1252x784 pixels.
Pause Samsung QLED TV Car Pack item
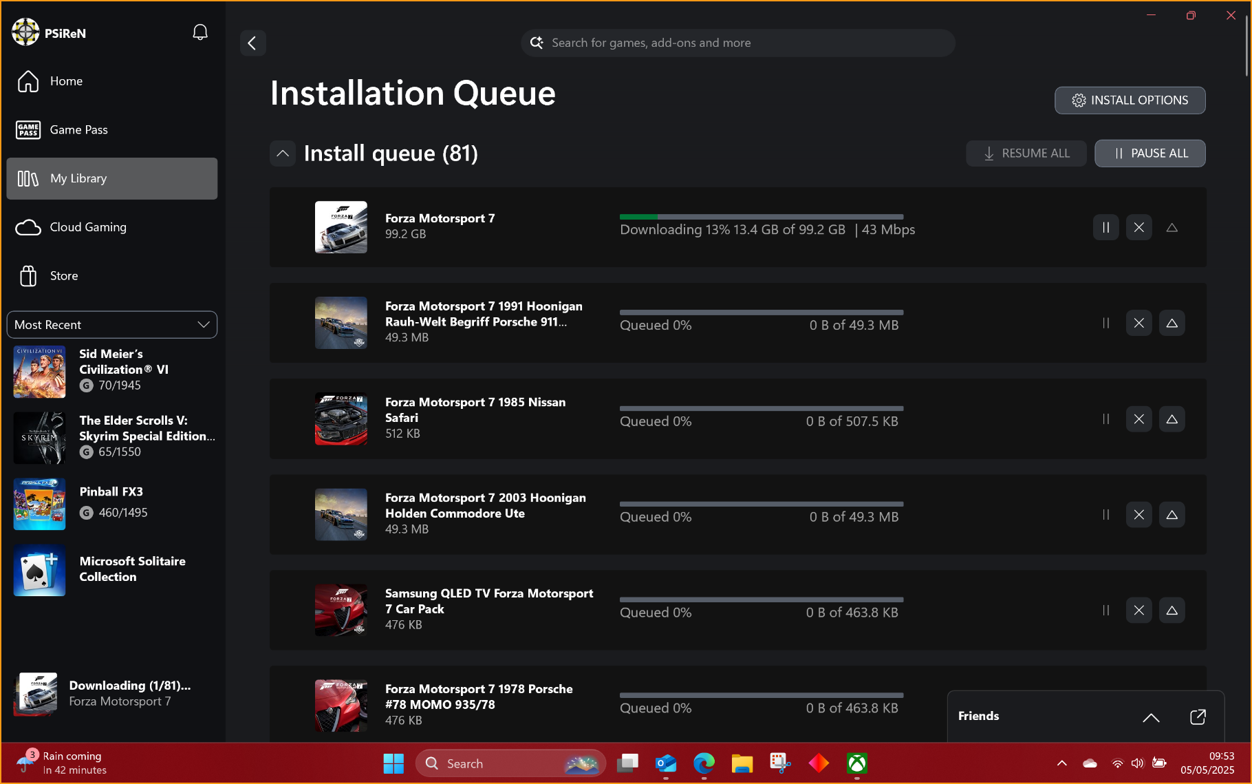point(1105,610)
